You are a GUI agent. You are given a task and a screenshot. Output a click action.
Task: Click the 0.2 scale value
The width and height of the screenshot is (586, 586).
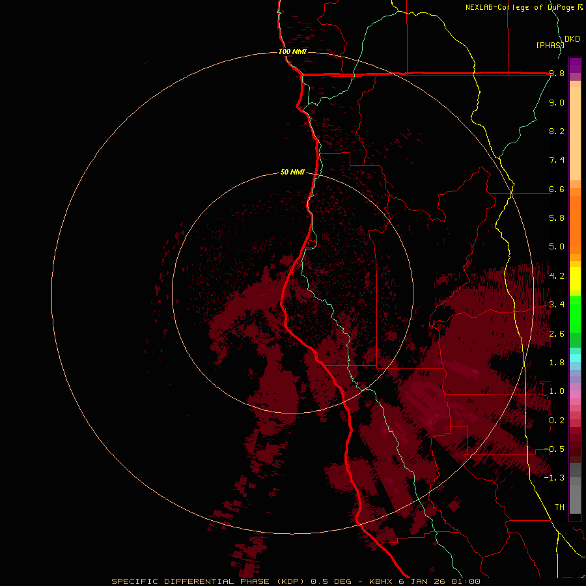(x=557, y=421)
